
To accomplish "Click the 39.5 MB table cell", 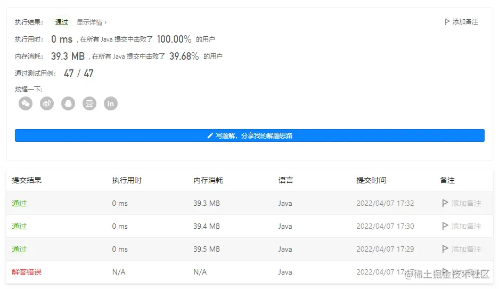I will 207,249.
